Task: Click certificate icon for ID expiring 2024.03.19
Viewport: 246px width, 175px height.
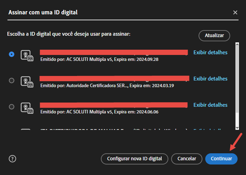Action: click(x=27, y=82)
